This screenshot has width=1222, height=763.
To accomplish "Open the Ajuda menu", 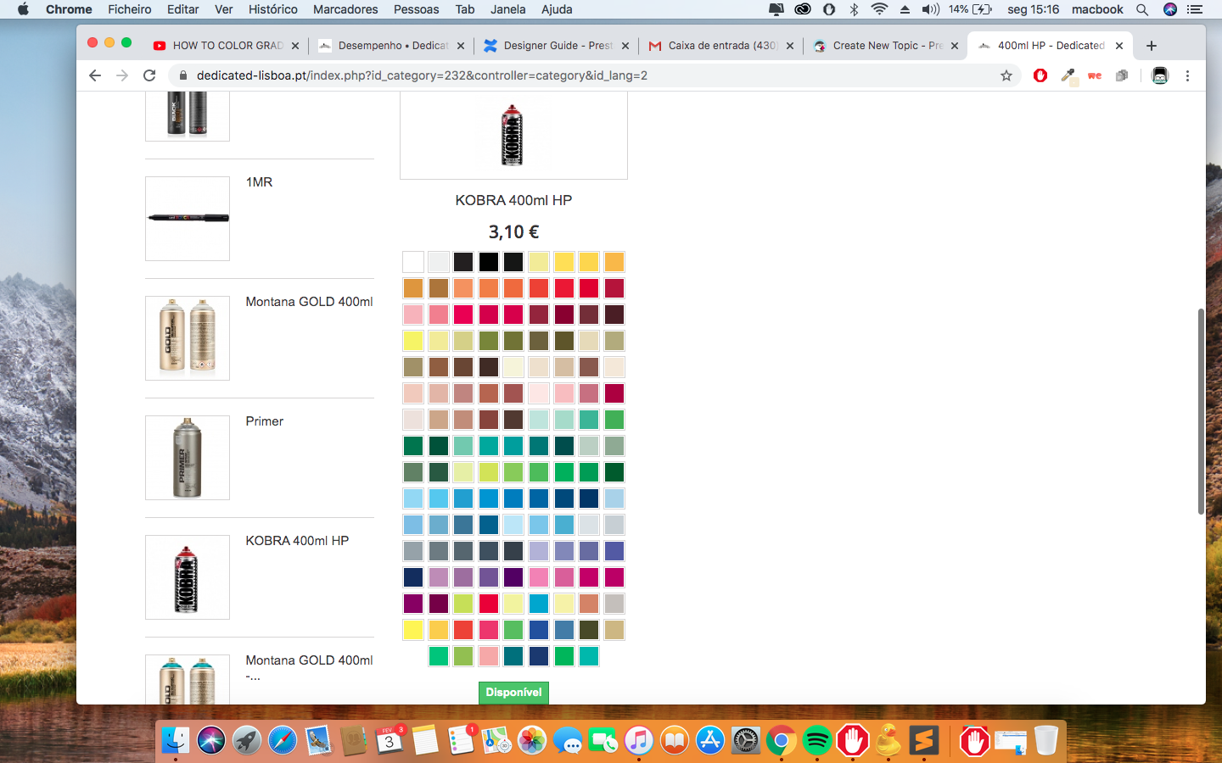I will pos(557,9).
